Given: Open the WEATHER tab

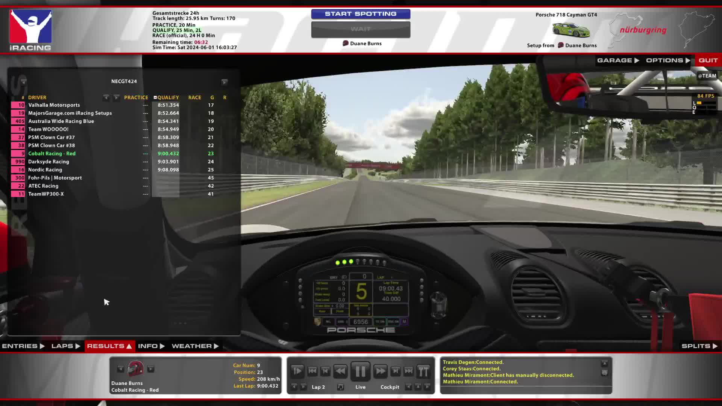Looking at the screenshot, I should point(195,346).
